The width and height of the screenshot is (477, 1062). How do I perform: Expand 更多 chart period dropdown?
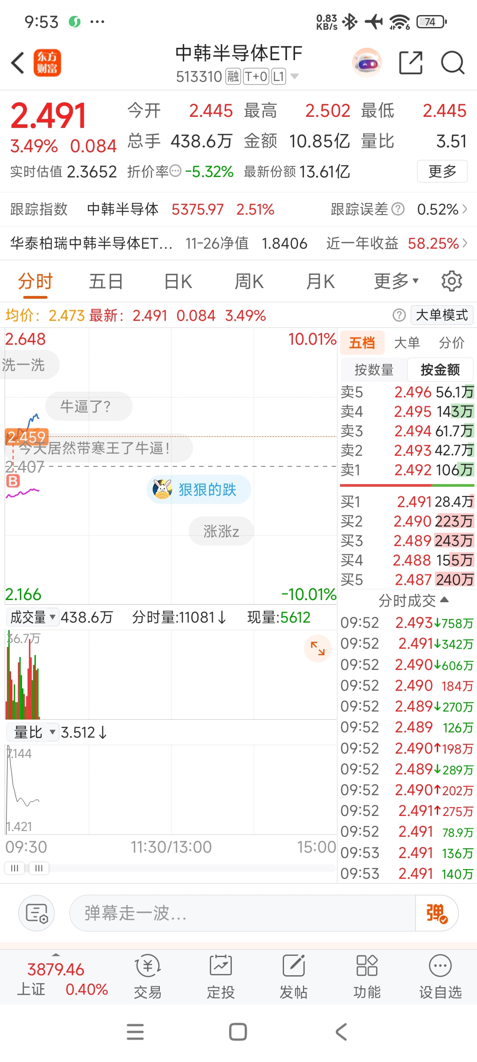396,281
